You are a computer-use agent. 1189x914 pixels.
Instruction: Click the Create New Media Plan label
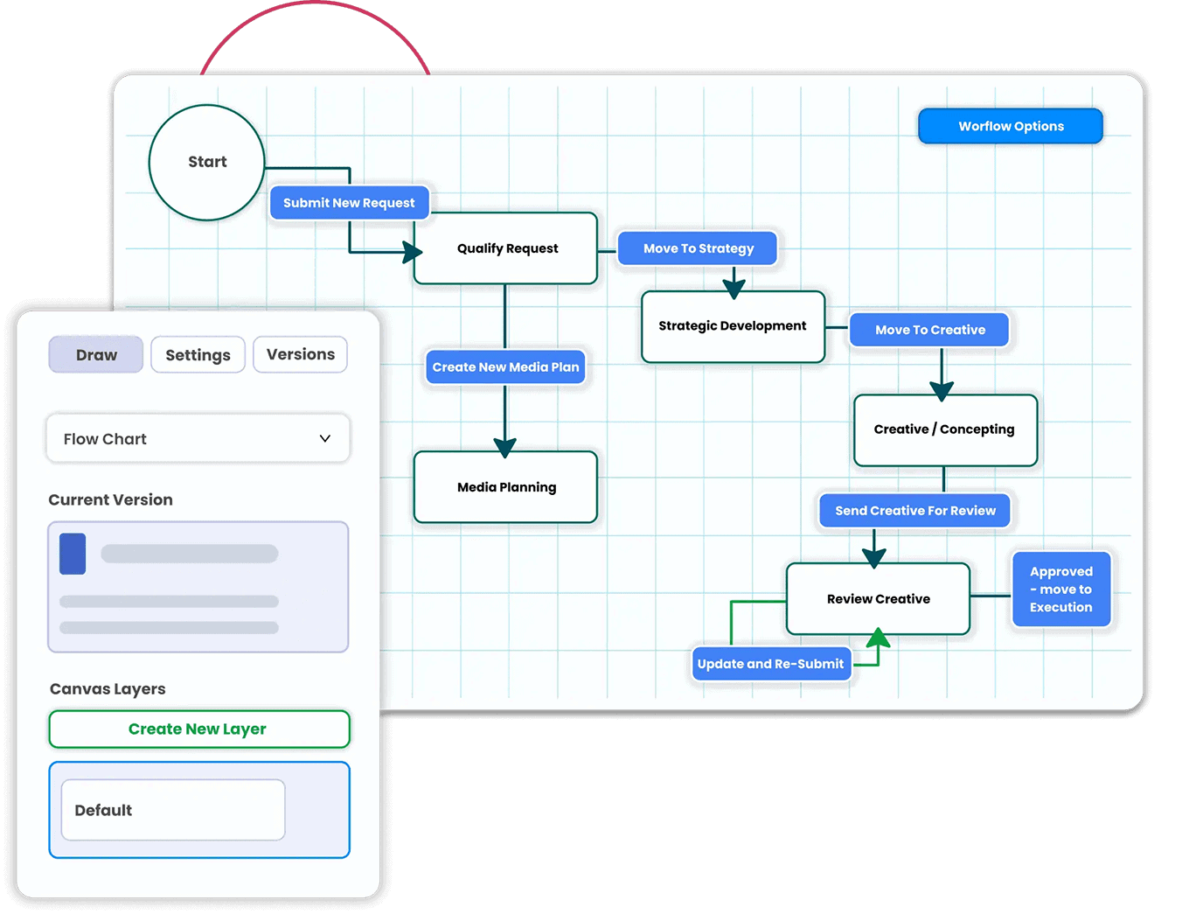[505, 367]
